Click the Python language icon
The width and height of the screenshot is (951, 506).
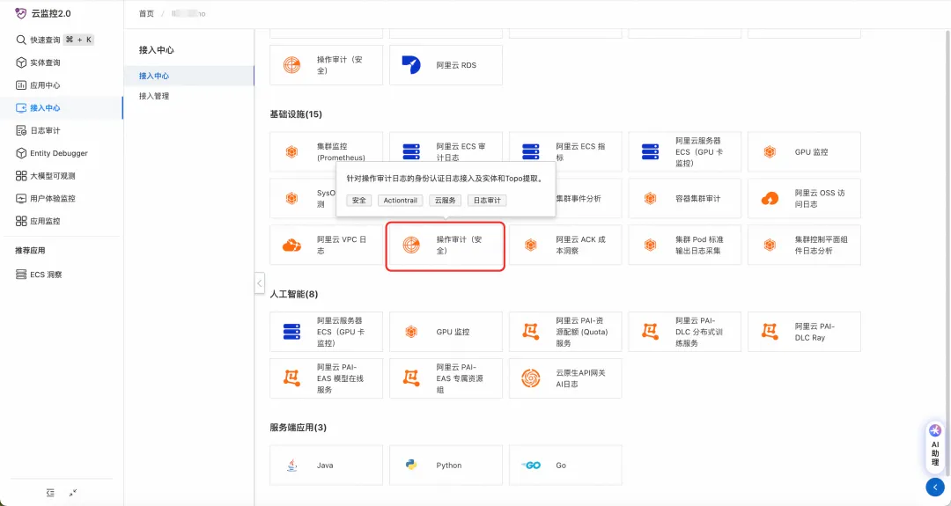pyautogui.click(x=411, y=465)
